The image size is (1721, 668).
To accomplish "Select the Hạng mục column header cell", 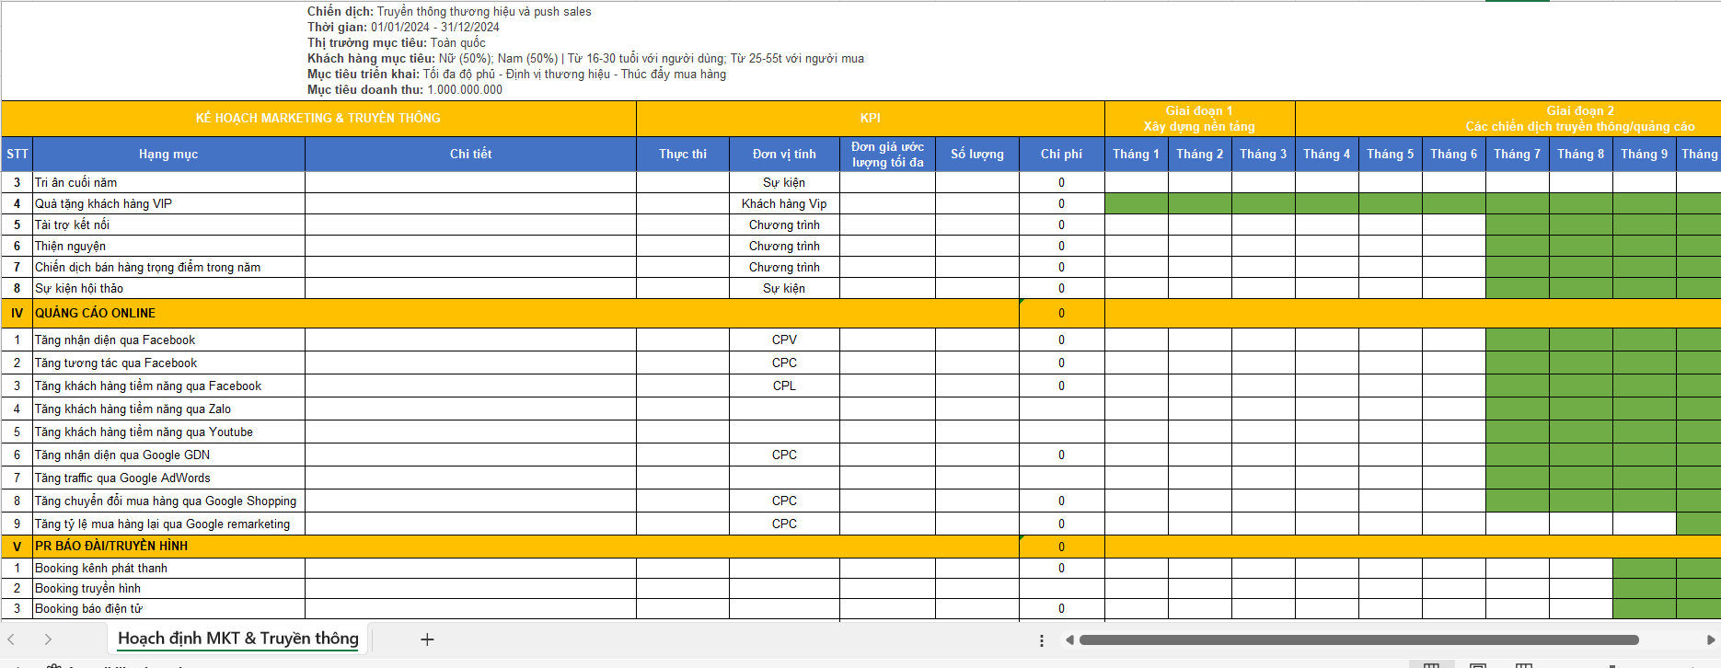I will (168, 155).
